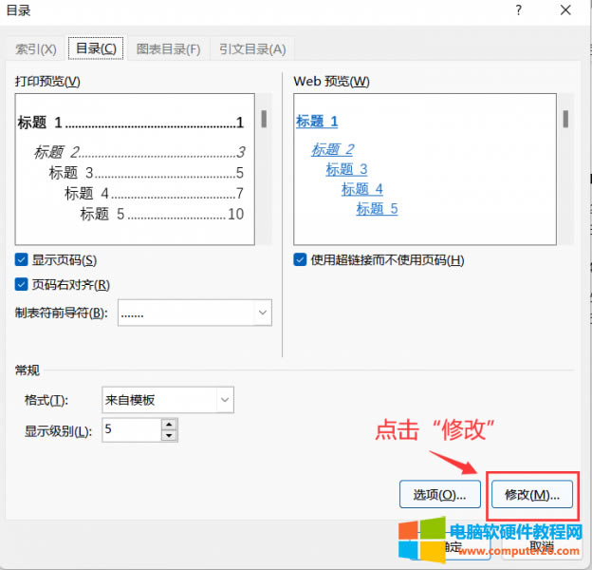Uncheck the 页码右对齐 option
The height and width of the screenshot is (570, 592).
[x=22, y=284]
